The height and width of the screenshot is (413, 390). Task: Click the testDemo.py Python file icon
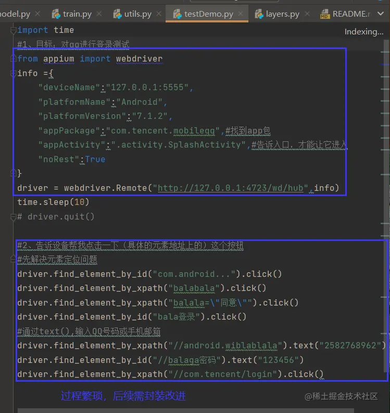click(x=178, y=14)
